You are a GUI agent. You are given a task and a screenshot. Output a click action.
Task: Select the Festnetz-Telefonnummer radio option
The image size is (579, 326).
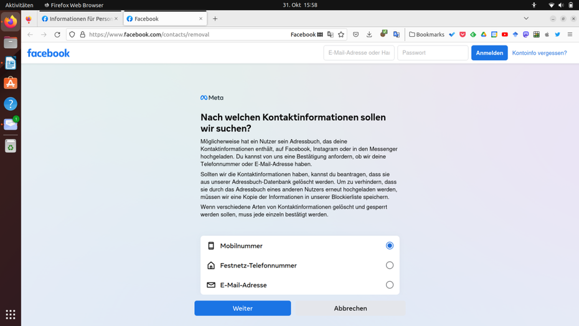point(390,266)
